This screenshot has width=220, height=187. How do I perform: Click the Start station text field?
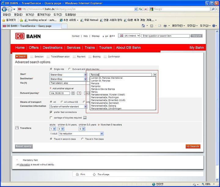(121, 75)
